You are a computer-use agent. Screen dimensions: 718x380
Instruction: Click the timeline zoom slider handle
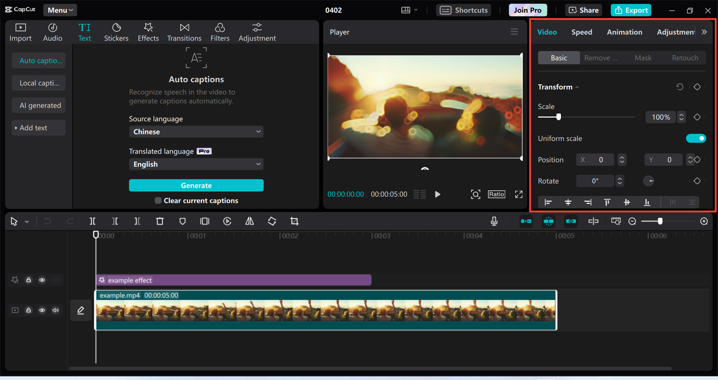coord(660,221)
